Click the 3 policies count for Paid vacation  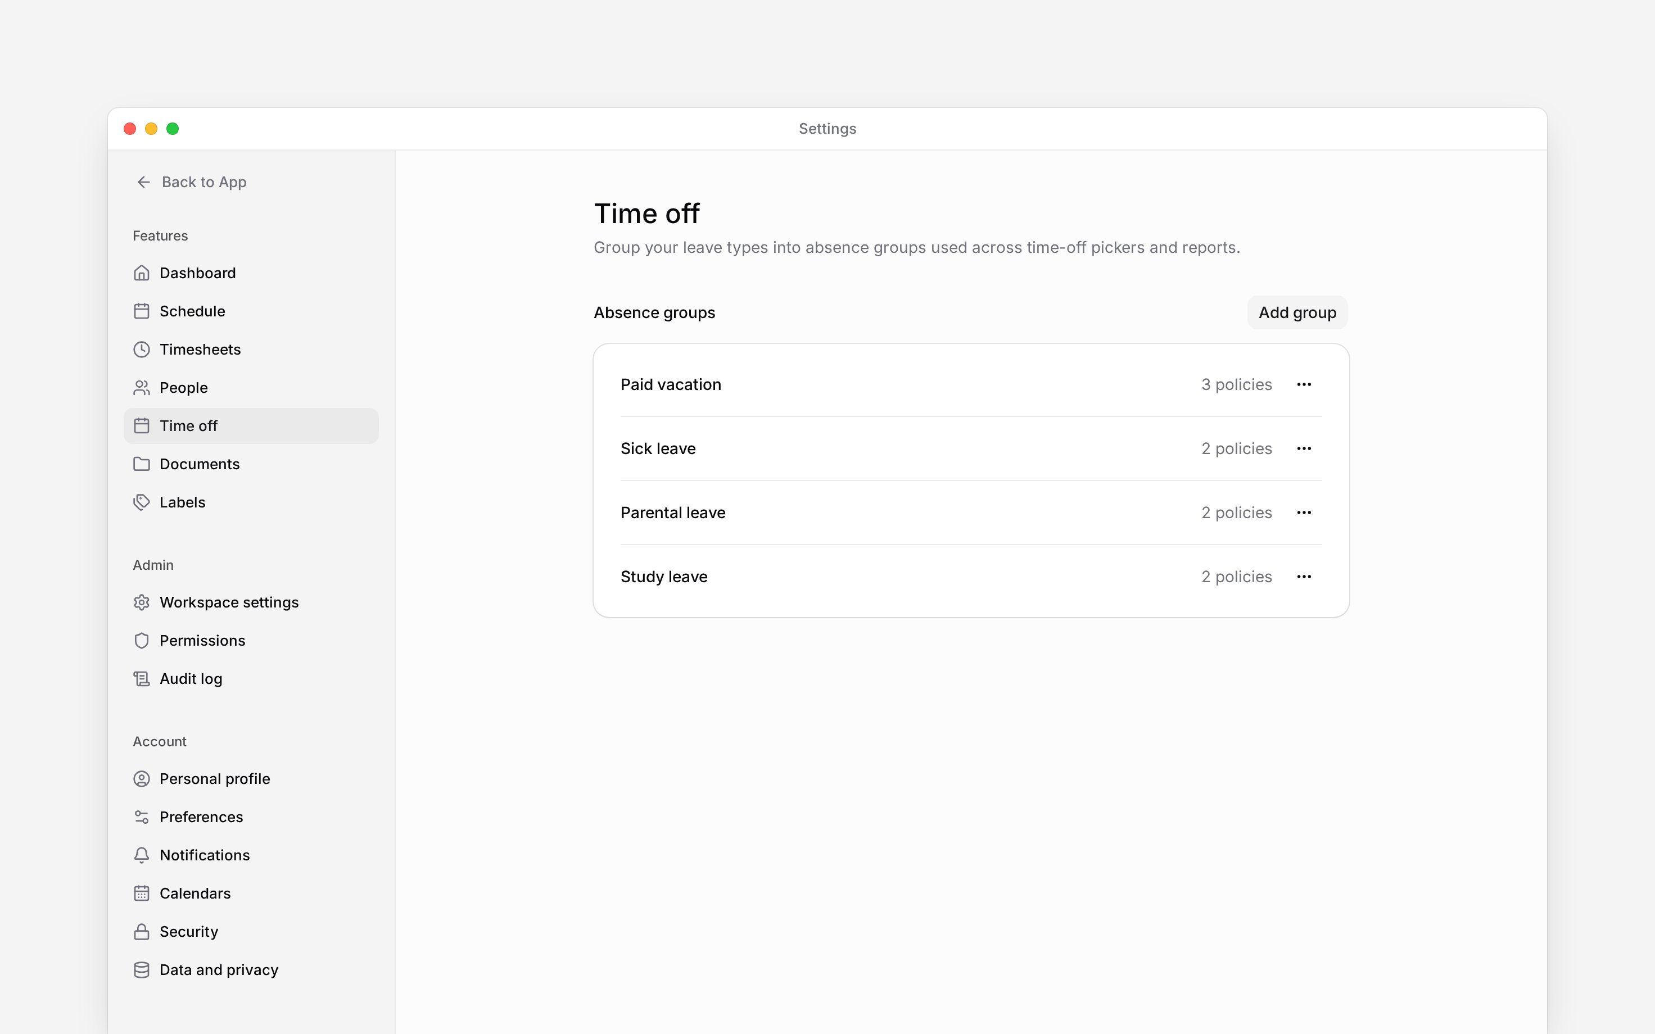1236,384
